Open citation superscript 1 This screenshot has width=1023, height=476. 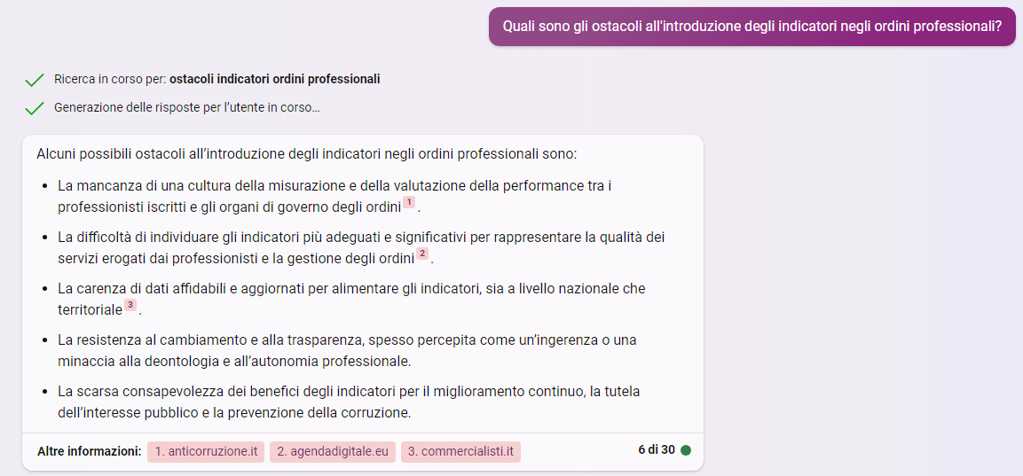tap(409, 203)
